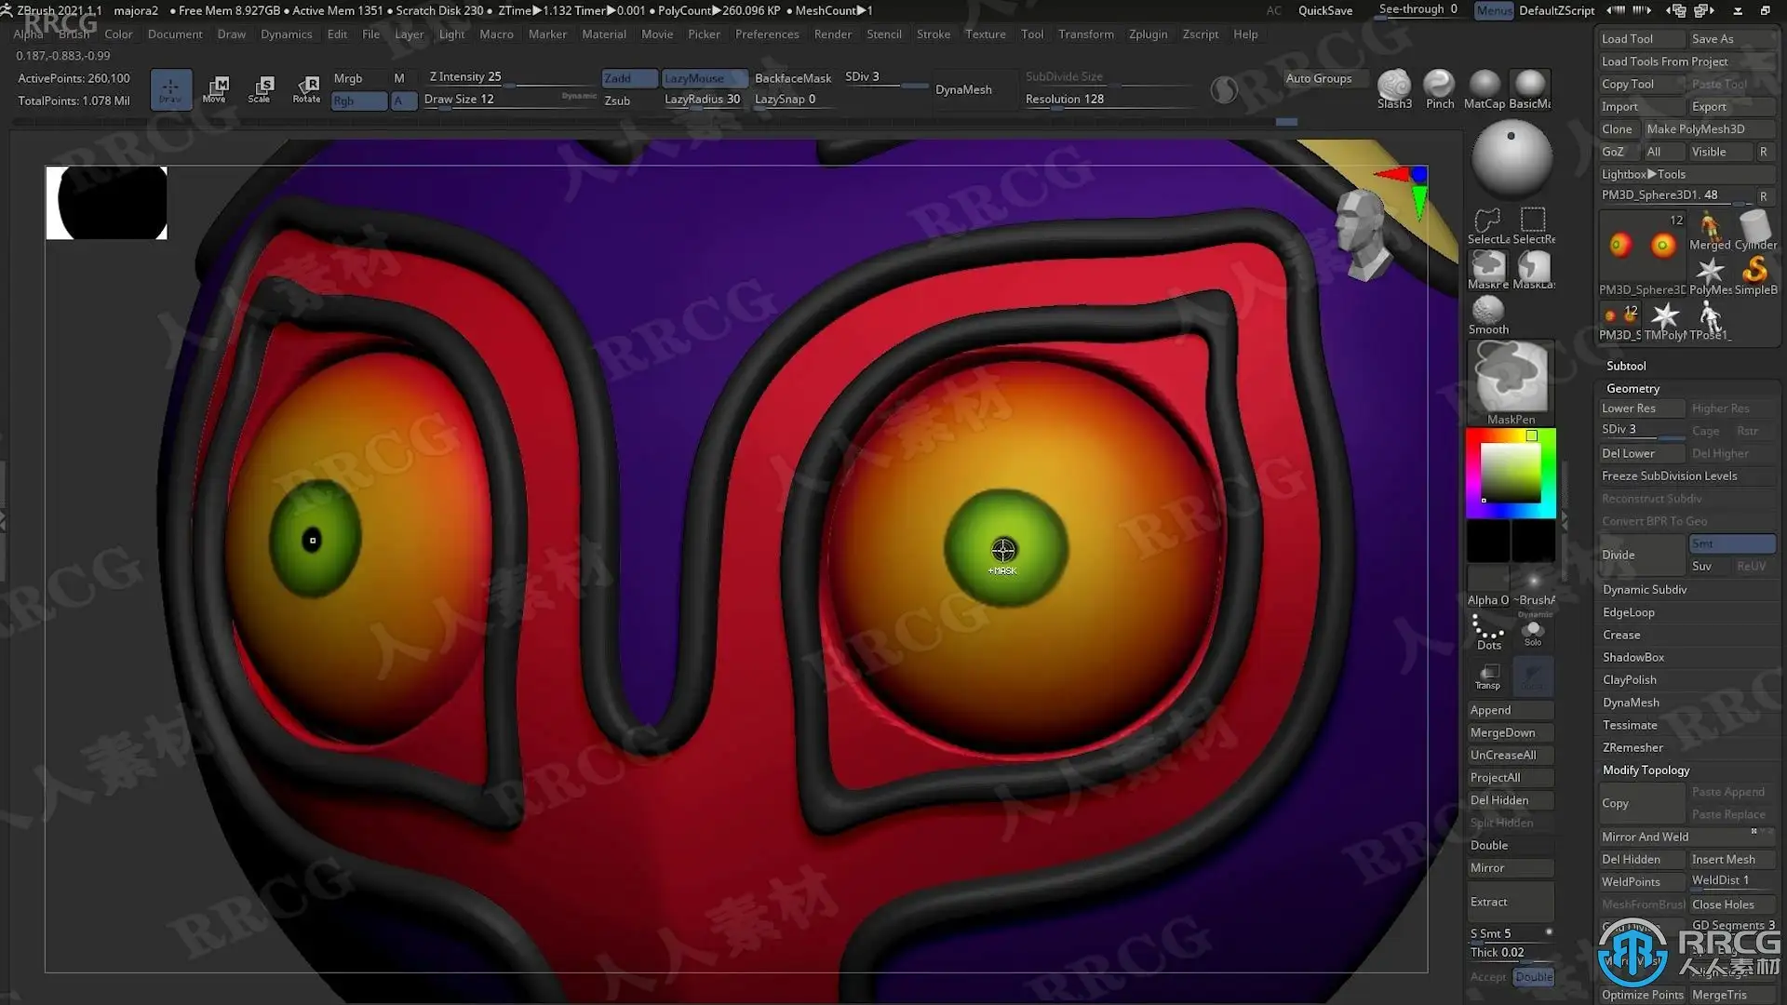Expand the Dynamic Subdiv section
Image resolution: width=1787 pixels, height=1005 pixels.
point(1644,590)
